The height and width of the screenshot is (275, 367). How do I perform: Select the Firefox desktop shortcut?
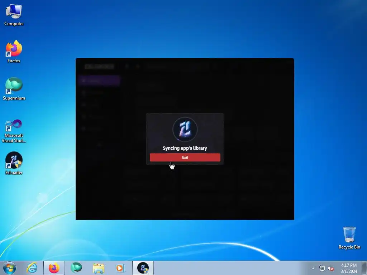[14, 52]
